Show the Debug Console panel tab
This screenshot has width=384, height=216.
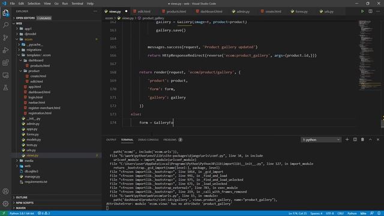pyautogui.click(x=148, y=140)
